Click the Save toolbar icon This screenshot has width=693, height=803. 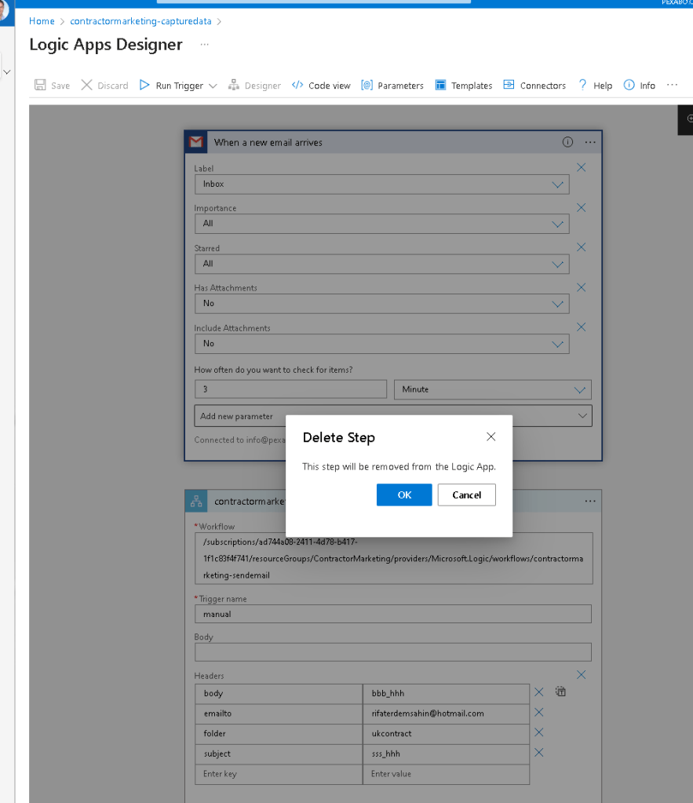[x=40, y=85]
